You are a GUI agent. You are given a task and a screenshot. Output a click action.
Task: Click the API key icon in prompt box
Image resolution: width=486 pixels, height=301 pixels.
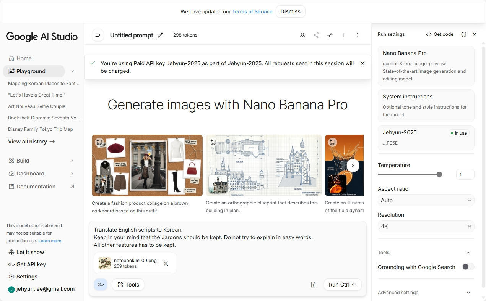pos(101,285)
